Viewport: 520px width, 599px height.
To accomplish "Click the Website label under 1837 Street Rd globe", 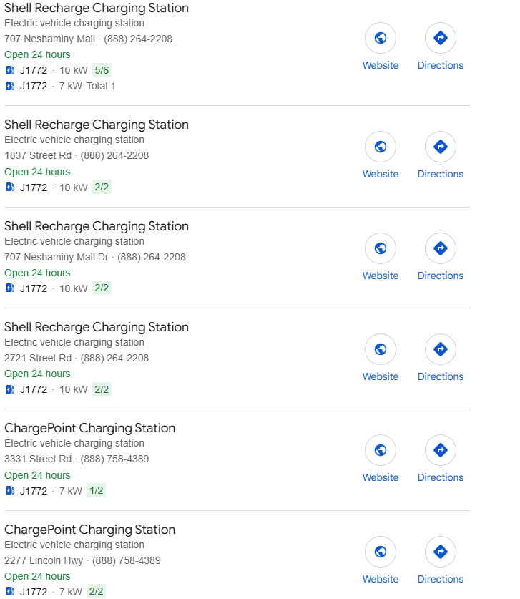I will click(x=381, y=174).
